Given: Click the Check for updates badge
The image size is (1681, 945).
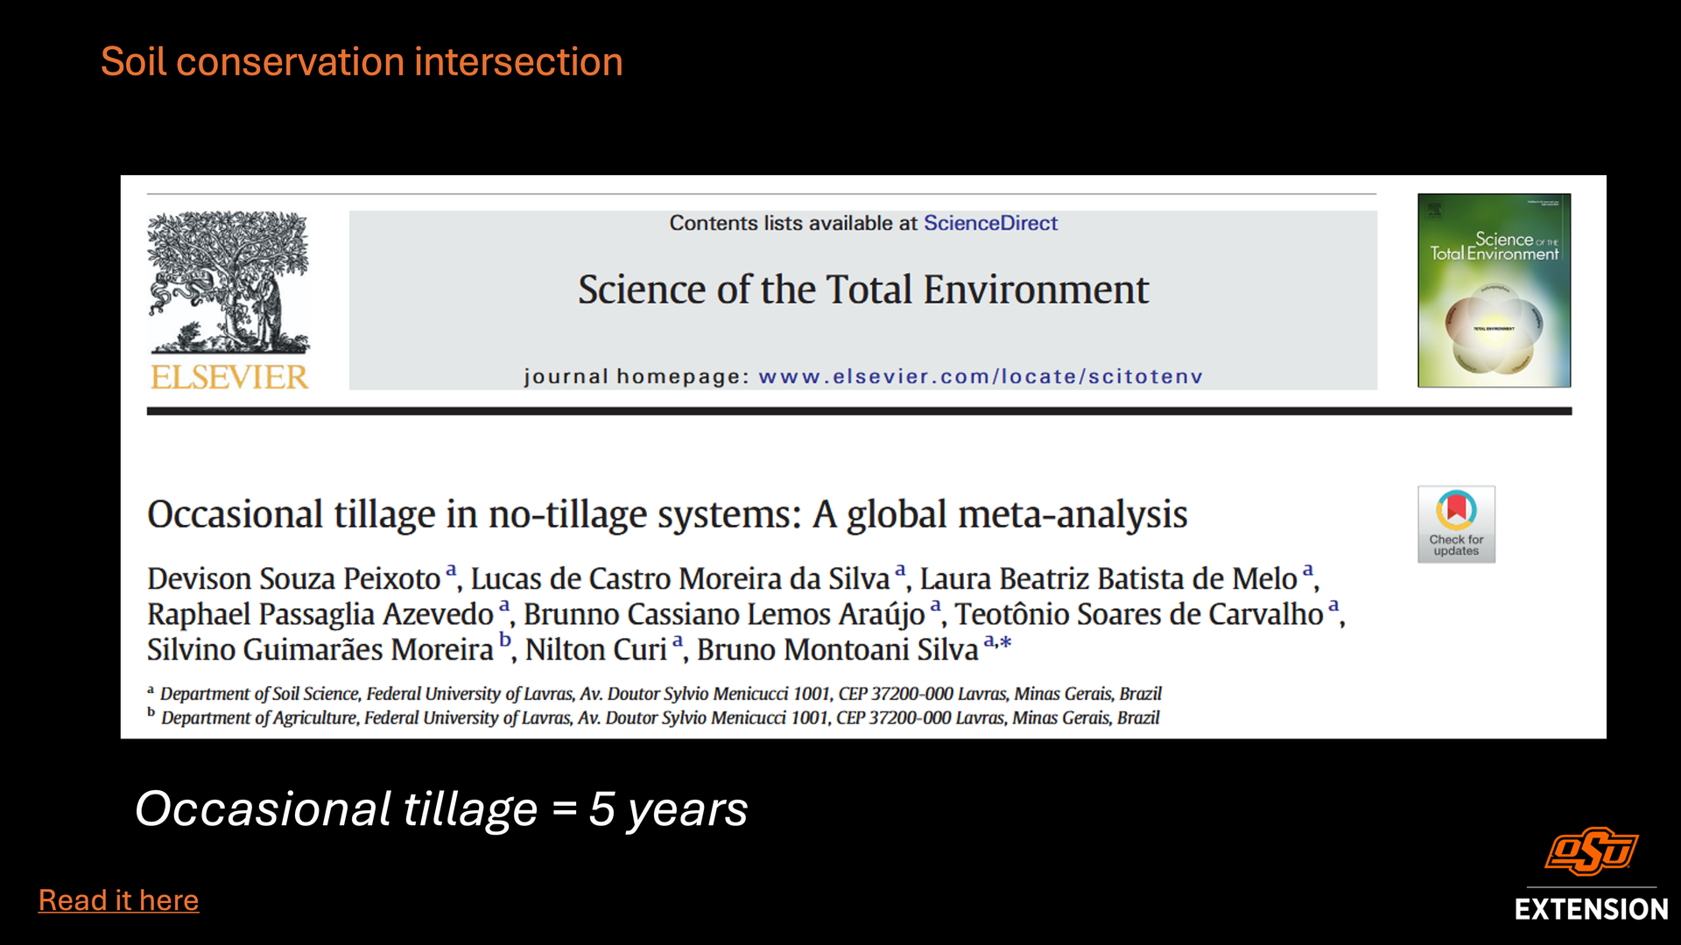Looking at the screenshot, I should coord(1456,524).
